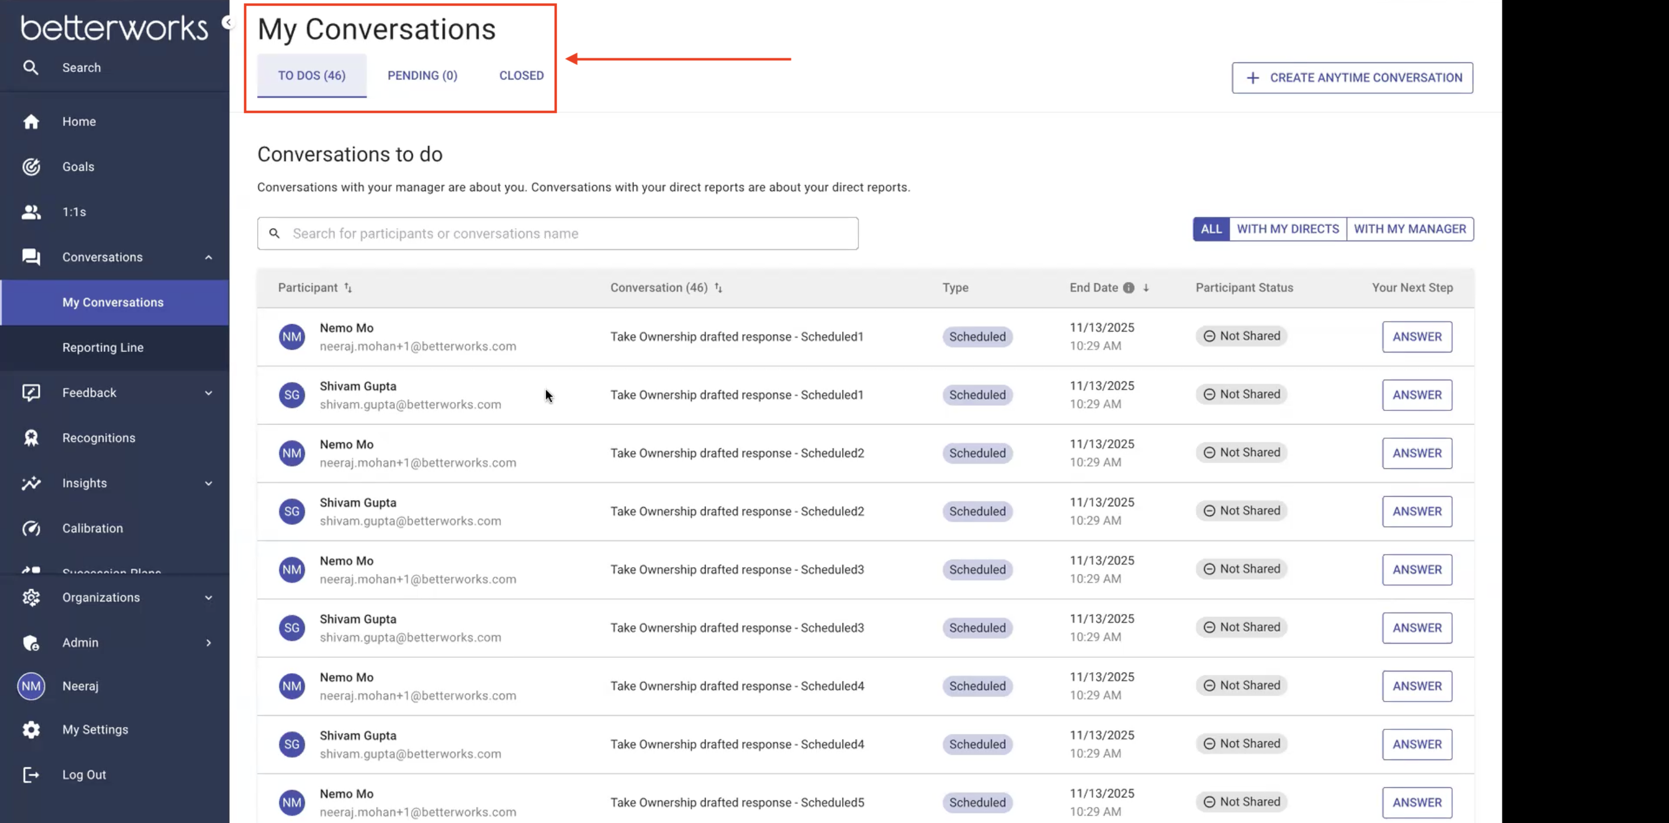The height and width of the screenshot is (823, 1669).
Task: Filter by With My Directs
Action: click(x=1288, y=229)
